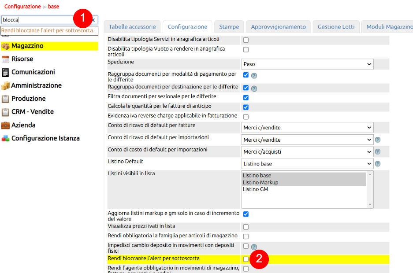Show help for Conto di ricavo per importazioni
Viewport: 413px width, 273px height.
pyautogui.click(x=378, y=140)
